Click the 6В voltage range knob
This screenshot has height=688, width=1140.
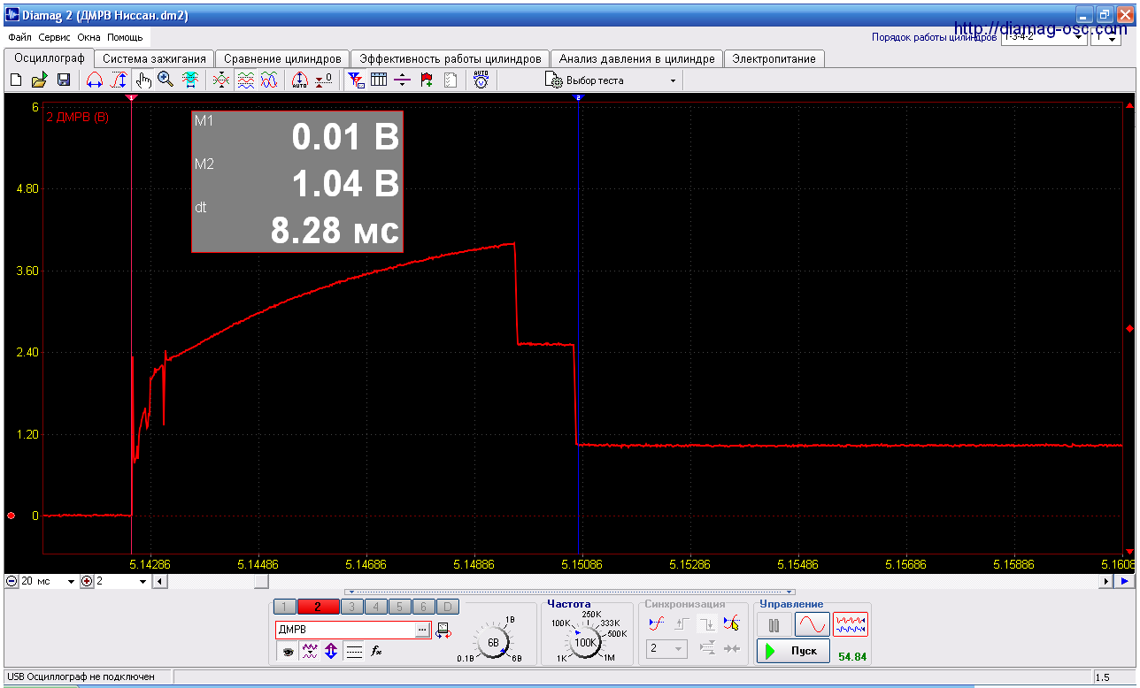coord(493,641)
